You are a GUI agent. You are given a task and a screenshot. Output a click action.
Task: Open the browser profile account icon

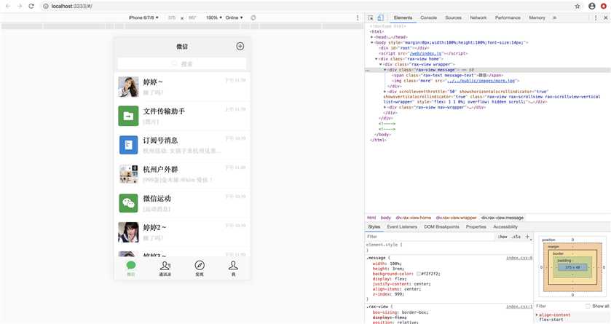click(592, 7)
